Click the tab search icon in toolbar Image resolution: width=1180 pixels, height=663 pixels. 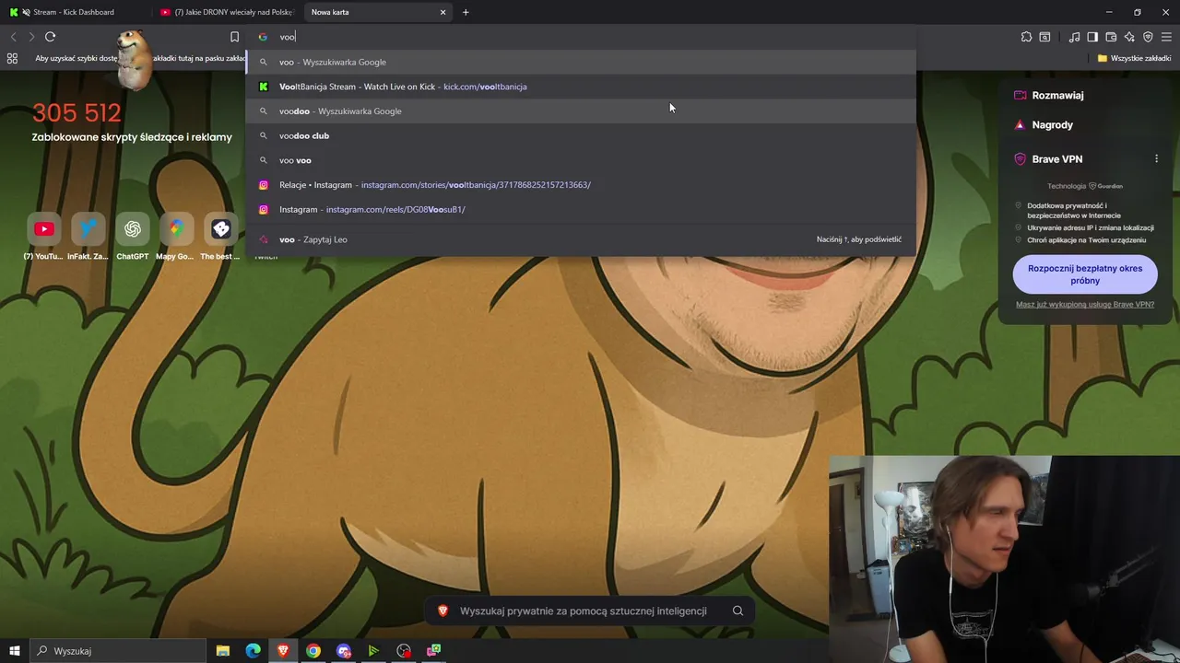1044,37
